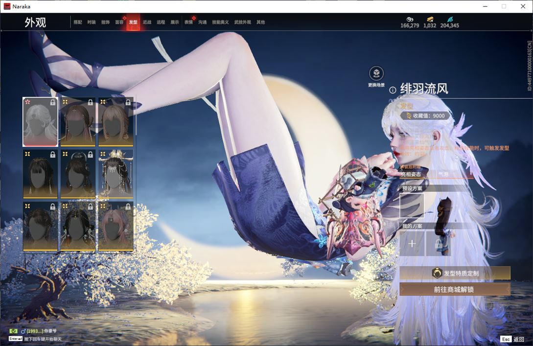The width and height of the screenshot is (533, 346).
Task: Click the silver coin balance 166,279
Action: tap(410, 25)
